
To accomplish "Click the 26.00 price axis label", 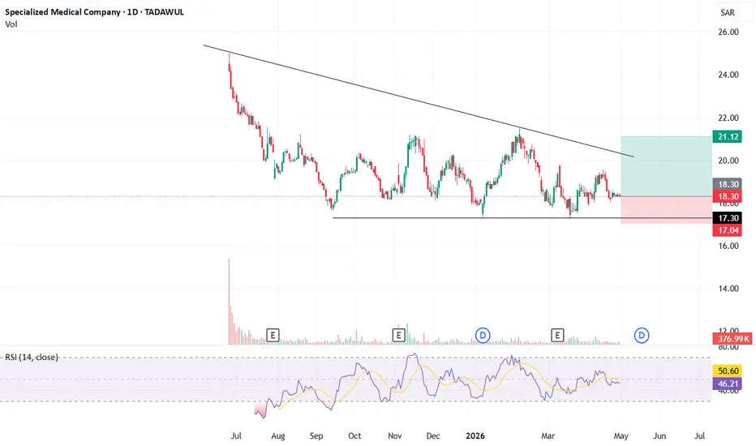I will [728, 32].
